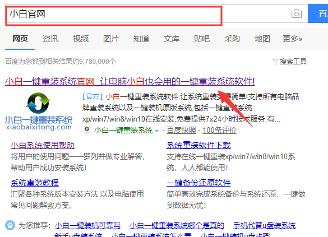The width and height of the screenshot is (328, 237).
Task: Click the text 简单高效完成系统备份与系统还原
Action: coord(221,194)
